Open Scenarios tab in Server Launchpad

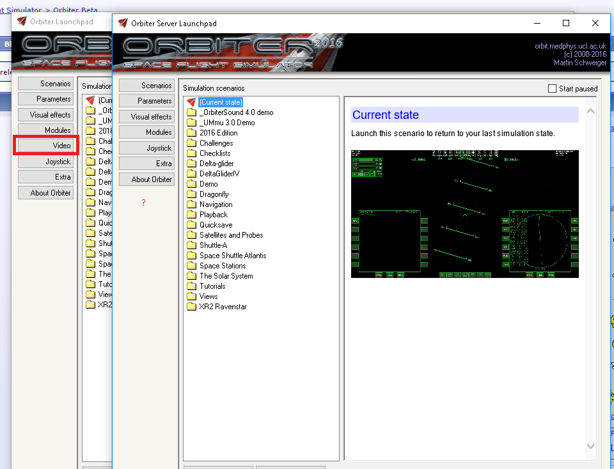click(147, 85)
